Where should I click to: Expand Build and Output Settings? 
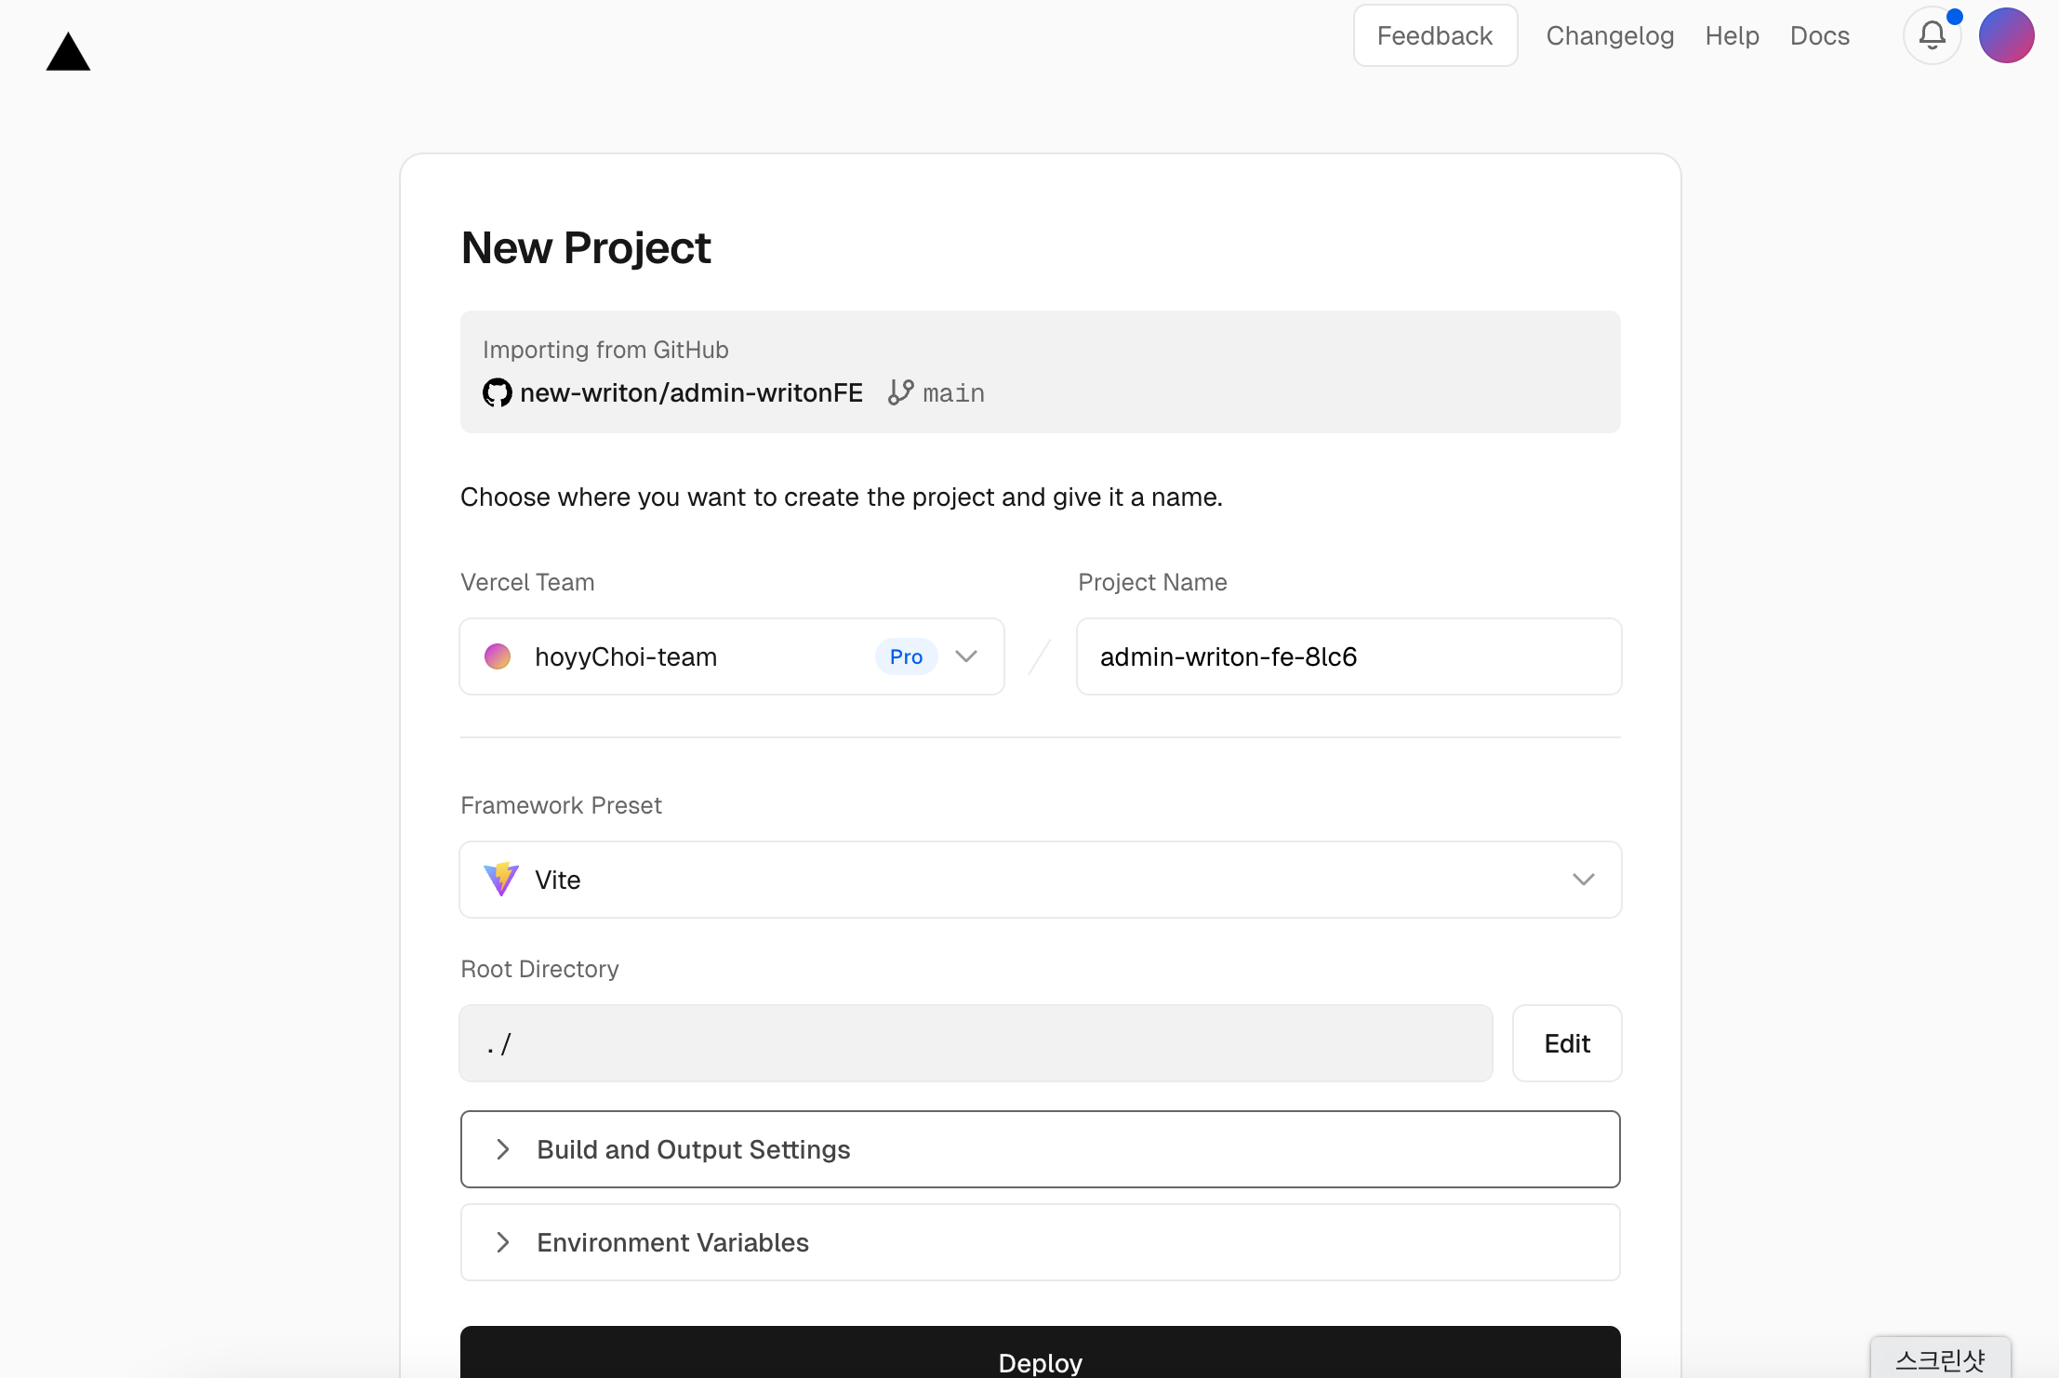1041,1149
